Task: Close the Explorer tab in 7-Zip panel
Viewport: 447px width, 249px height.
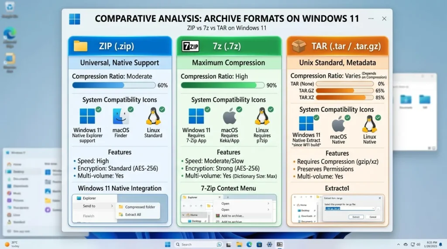Action: [x=220, y=197]
